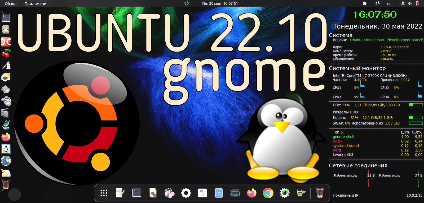
Task: Open the tweaks toggle-switch icon in bottom dock
Action: pos(202,193)
